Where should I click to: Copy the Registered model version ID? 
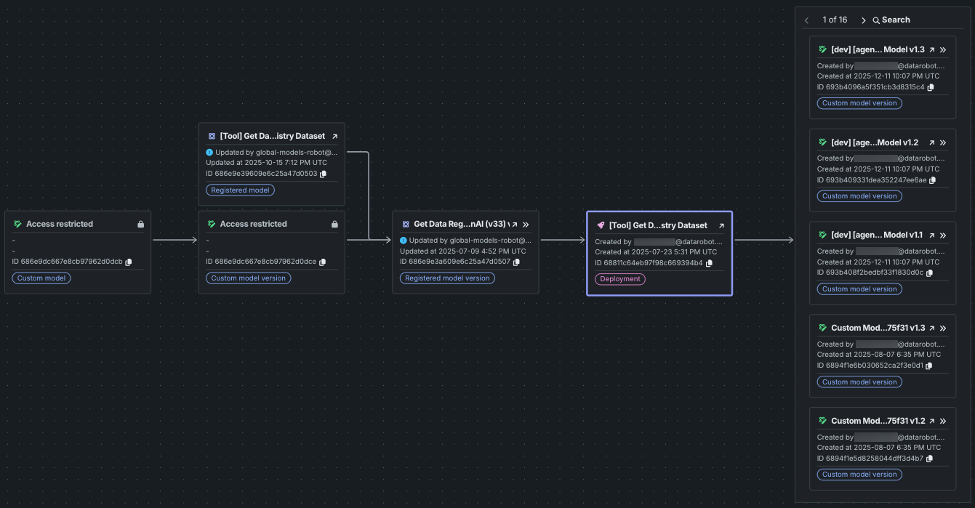coord(516,262)
